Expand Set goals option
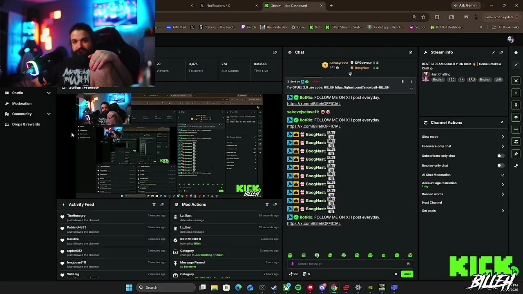Screen dimensions: 523x294 click(503, 211)
